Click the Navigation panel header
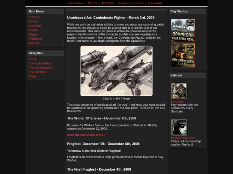 coord(45,53)
